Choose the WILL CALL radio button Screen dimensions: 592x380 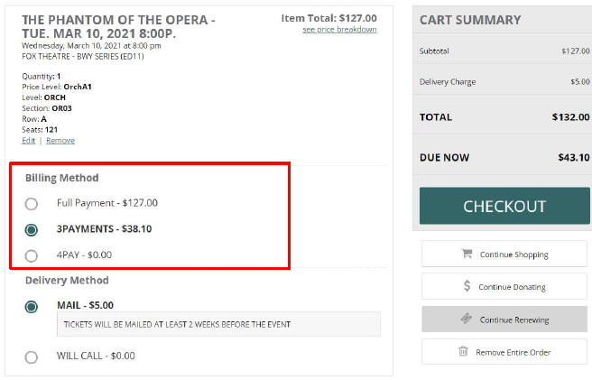coord(32,357)
